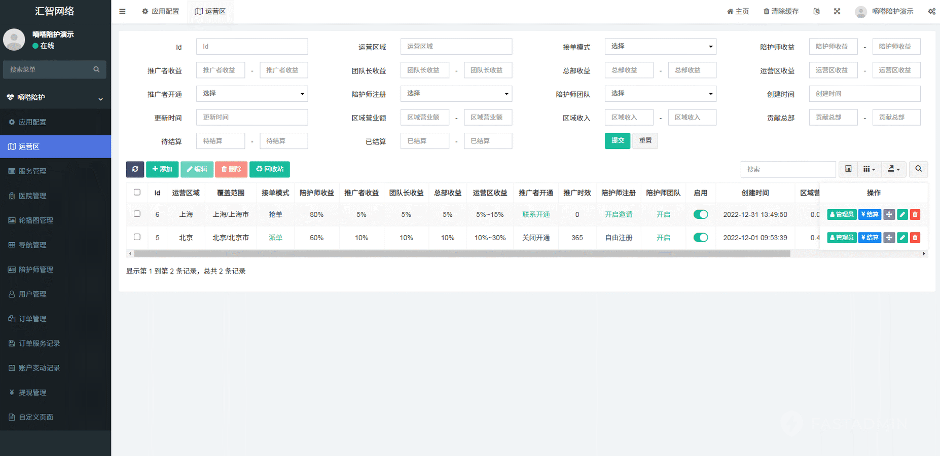Click the magnifier search toggle button
The width and height of the screenshot is (940, 456).
tap(918, 169)
